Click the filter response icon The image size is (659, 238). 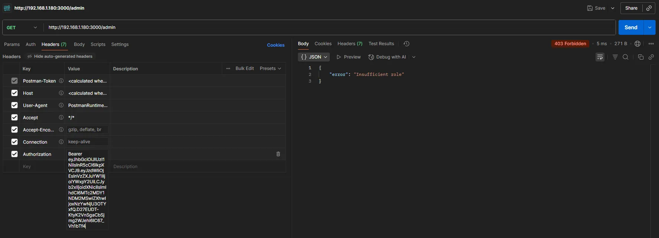(x=615, y=57)
